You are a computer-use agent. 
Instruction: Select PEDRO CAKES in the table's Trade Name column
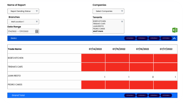(x=15, y=84)
